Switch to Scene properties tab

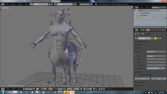(x=146, y=30)
